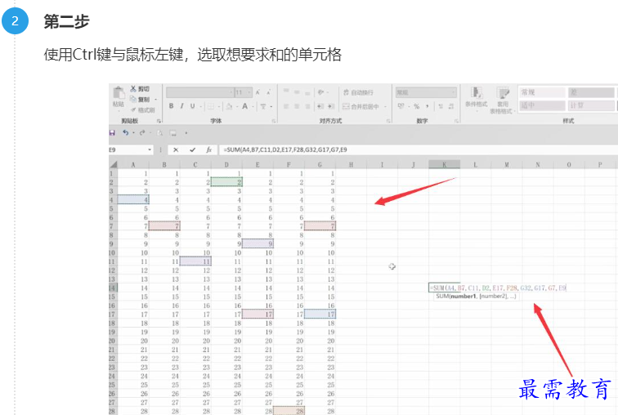
Task: Click the decrease decimal icon
Action: [x=451, y=106]
